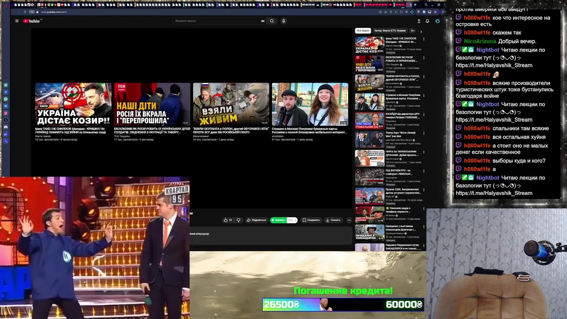Click the NicoArizona username in chat
567x319 pixels.
(x=480, y=41)
